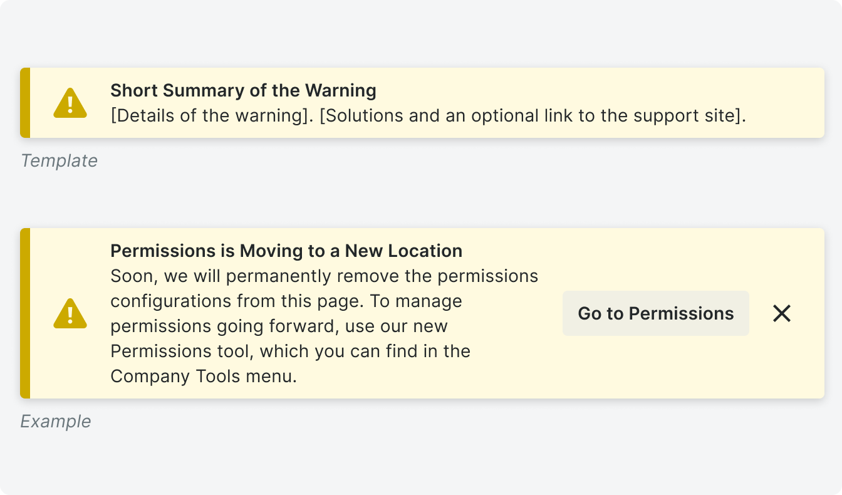Image resolution: width=842 pixels, height=495 pixels.
Task: Click the '[Details of the warning]' placeholder text
Action: click(212, 116)
